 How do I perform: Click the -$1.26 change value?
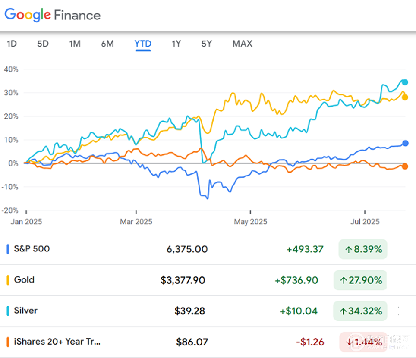[310, 342]
